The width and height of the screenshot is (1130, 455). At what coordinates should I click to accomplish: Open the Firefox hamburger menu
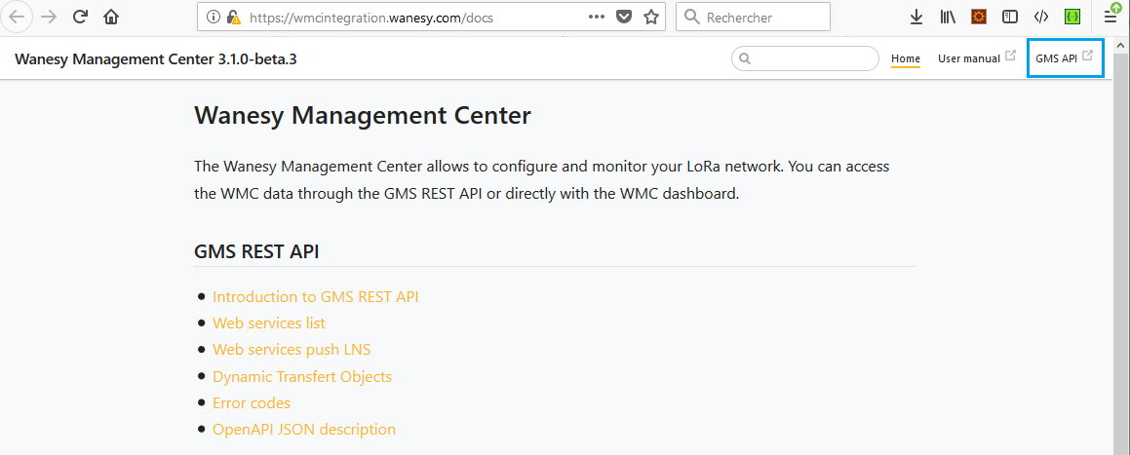(x=1110, y=17)
